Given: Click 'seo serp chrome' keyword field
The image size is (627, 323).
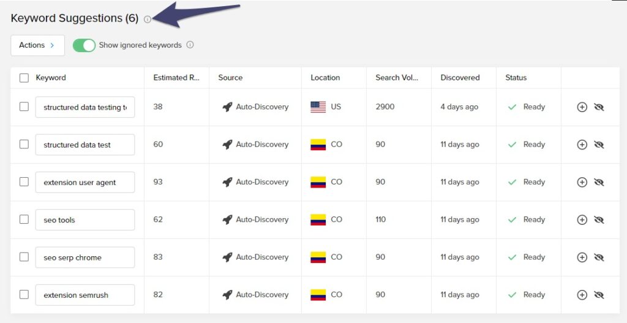Looking at the screenshot, I should (x=85, y=257).
